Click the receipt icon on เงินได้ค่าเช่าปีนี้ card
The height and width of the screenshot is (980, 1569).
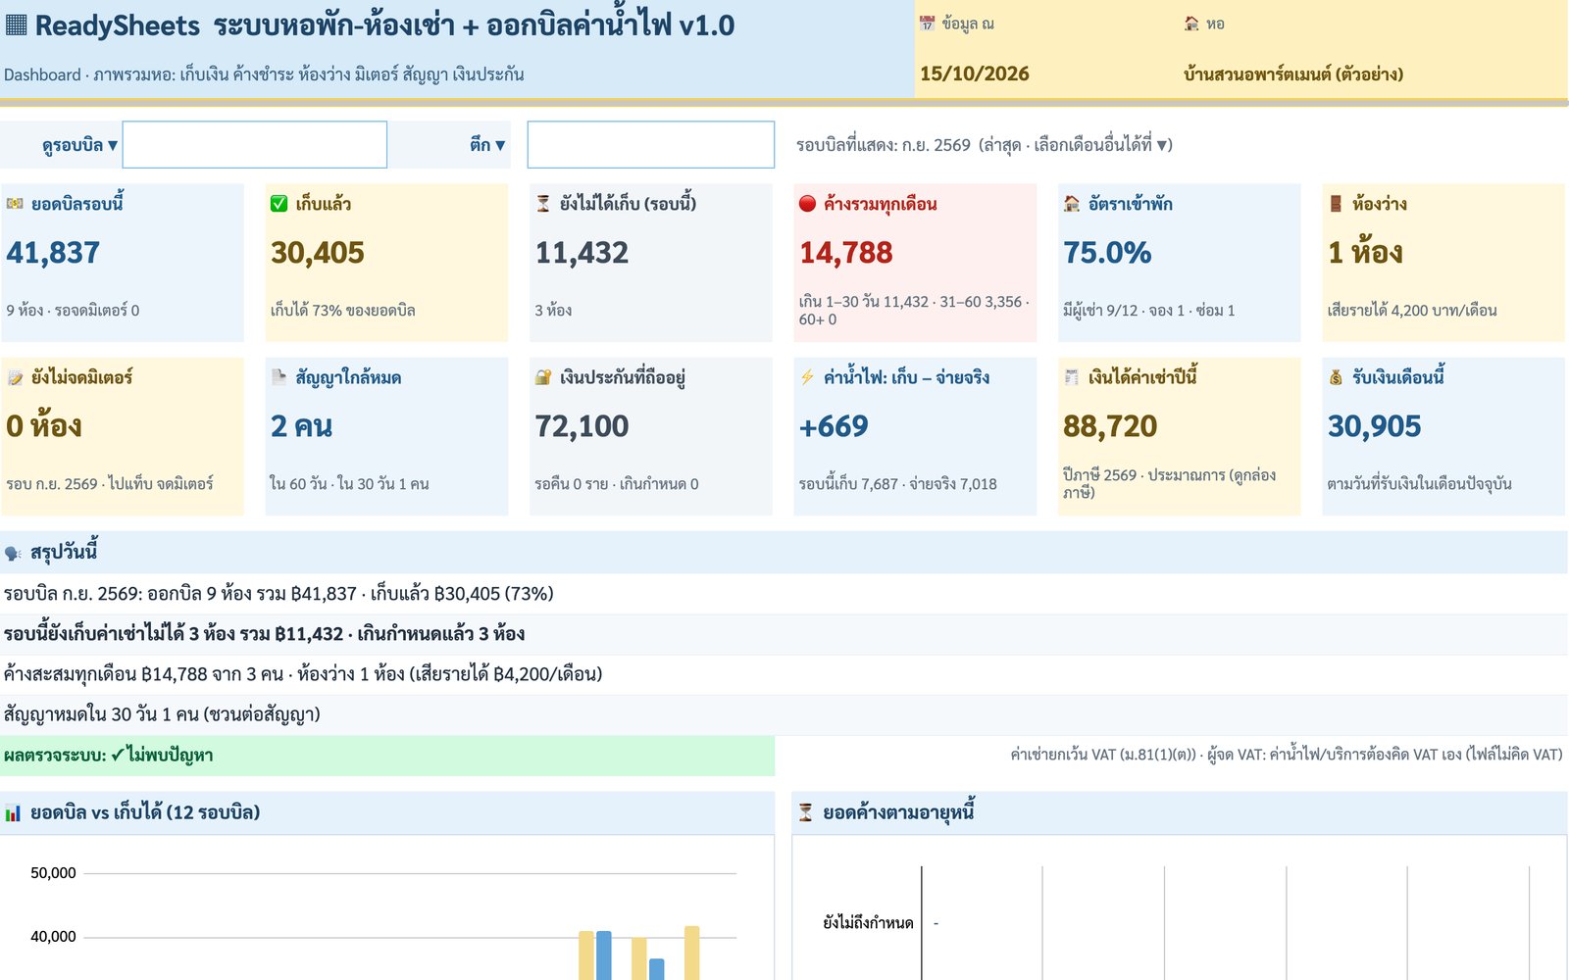[x=1072, y=377]
